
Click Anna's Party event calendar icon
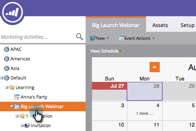pos(17,97)
